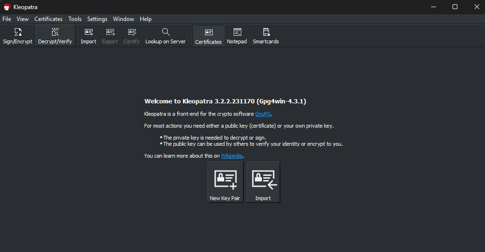Open the Wikipedia link
This screenshot has width=485, height=252.
coord(232,156)
